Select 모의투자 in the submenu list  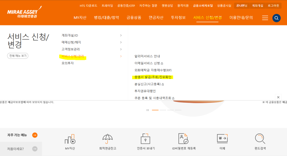point(68,63)
